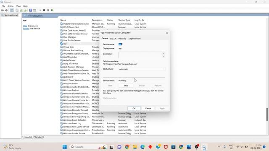Click Cancel in vgc Properties dialog

(x=148, y=108)
